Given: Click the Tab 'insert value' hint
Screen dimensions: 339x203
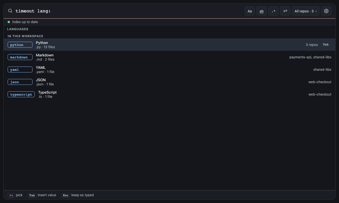Looking at the screenshot, I should click(x=42, y=195).
